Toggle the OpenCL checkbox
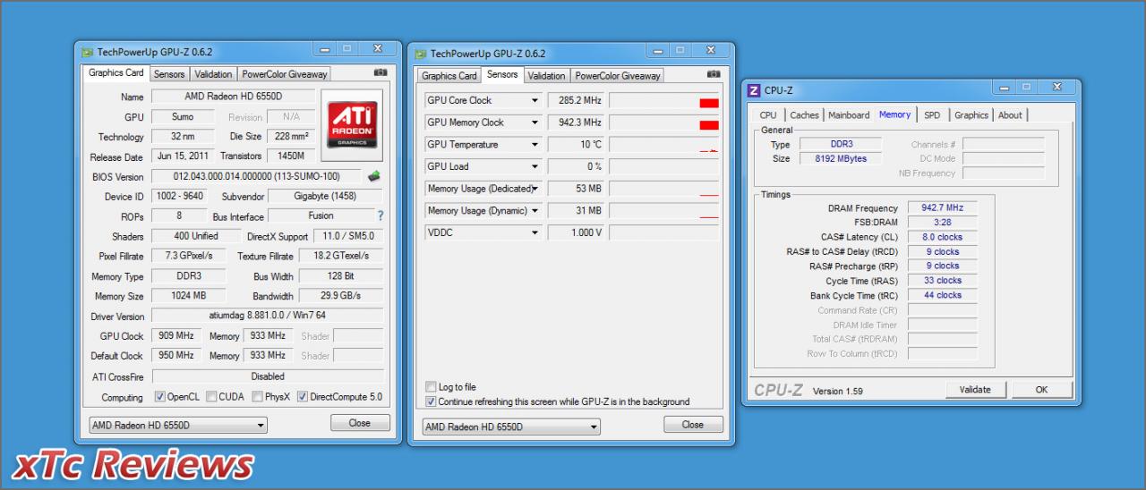The width and height of the screenshot is (1146, 490). (159, 397)
